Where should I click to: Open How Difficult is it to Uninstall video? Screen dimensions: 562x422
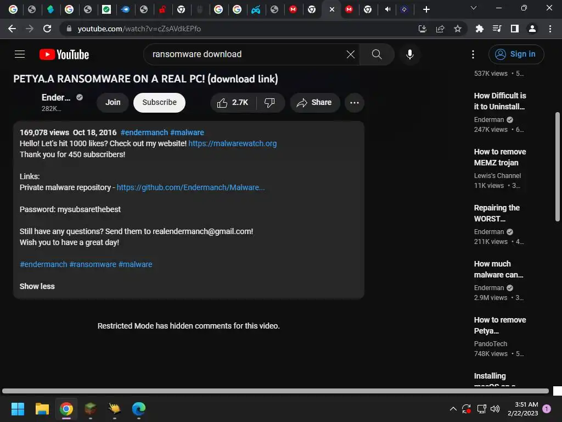(499, 101)
